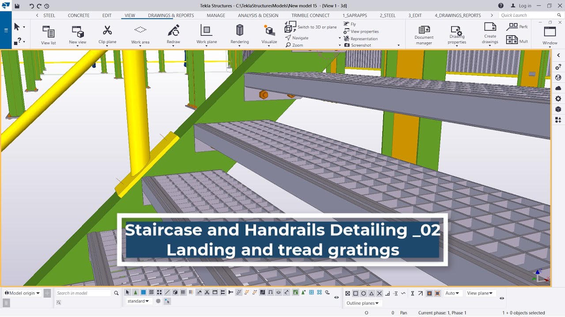The height and width of the screenshot is (317, 565).
Task: Click the search magnifier in model search
Action: 117,293
